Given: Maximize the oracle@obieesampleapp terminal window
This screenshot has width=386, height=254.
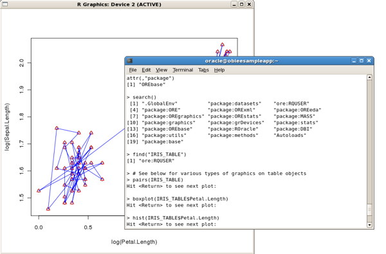Looking at the screenshot, I should coord(362,61).
